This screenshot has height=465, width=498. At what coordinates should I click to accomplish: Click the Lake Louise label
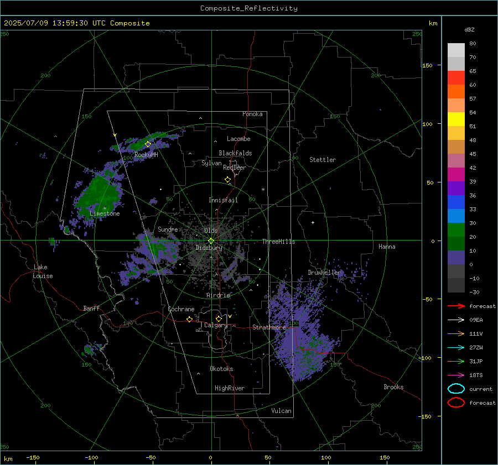click(43, 271)
